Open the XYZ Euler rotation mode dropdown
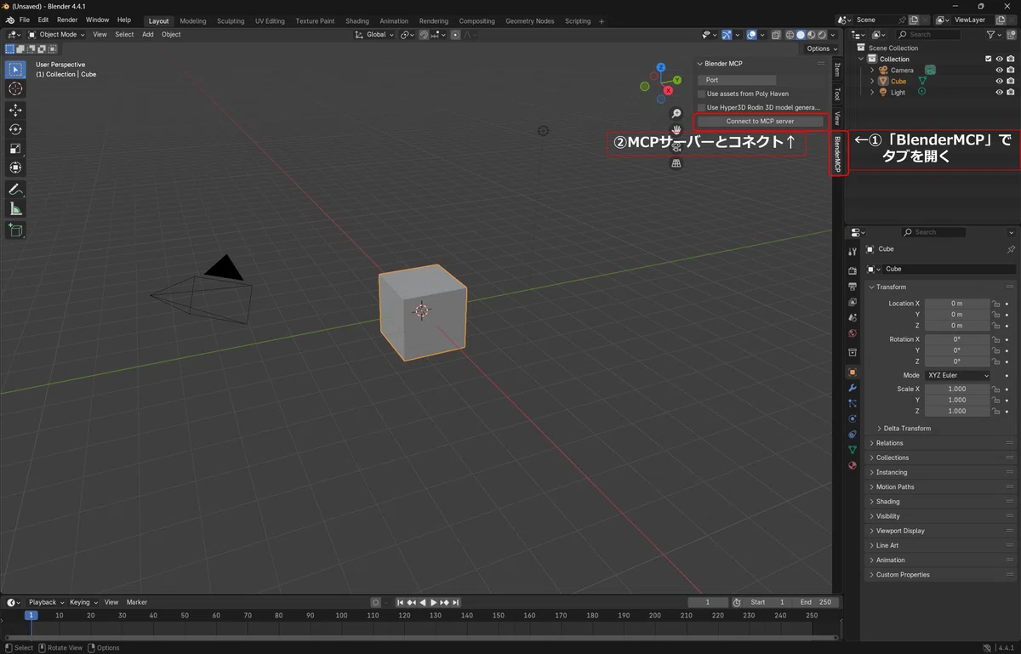 pyautogui.click(x=958, y=375)
